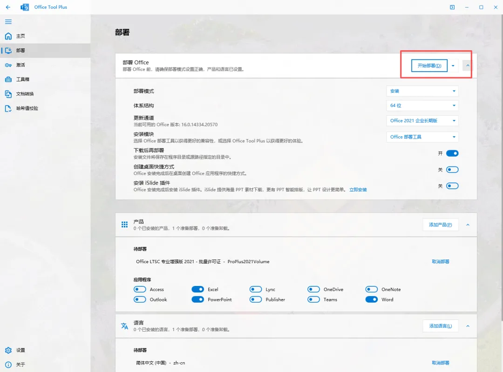The width and height of the screenshot is (503, 372).
Task: Open the arrow next to 开始部署
Action: (453, 66)
